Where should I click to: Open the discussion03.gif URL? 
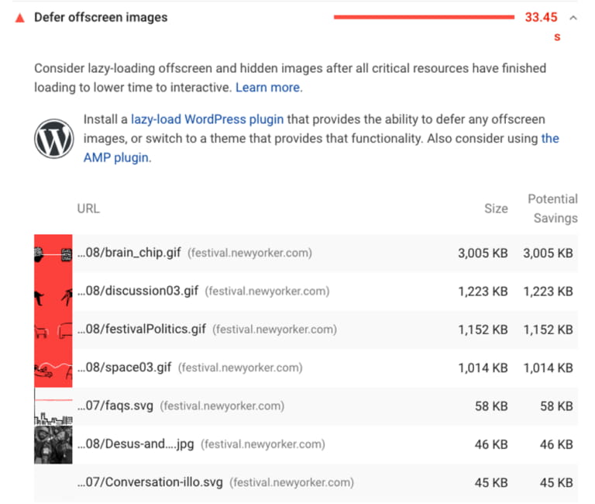[x=138, y=292]
